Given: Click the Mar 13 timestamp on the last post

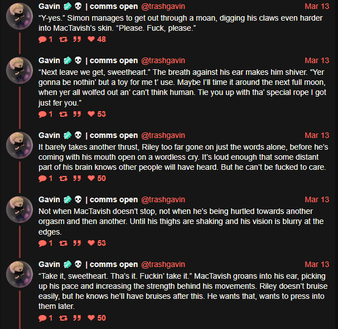Looking at the screenshot, I should point(317,264).
